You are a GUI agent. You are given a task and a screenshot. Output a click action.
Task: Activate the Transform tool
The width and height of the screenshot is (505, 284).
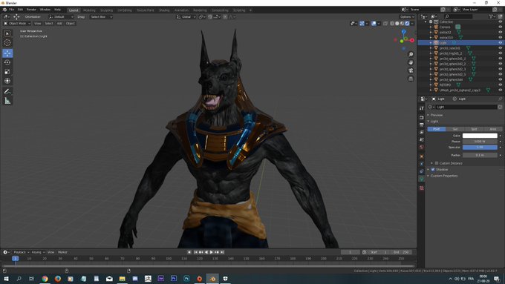(7, 81)
